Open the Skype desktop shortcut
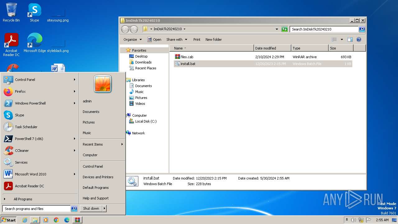The image size is (398, 224). tap(34, 12)
